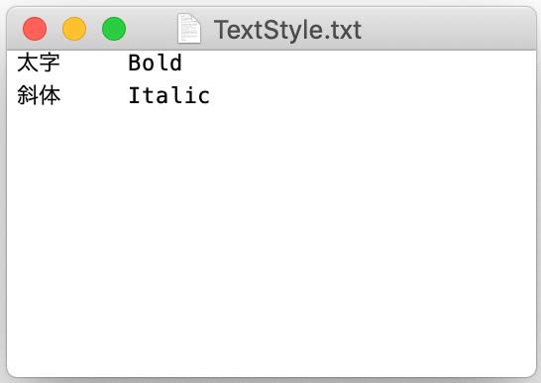Click on the Japanese text 太字

tap(39, 63)
